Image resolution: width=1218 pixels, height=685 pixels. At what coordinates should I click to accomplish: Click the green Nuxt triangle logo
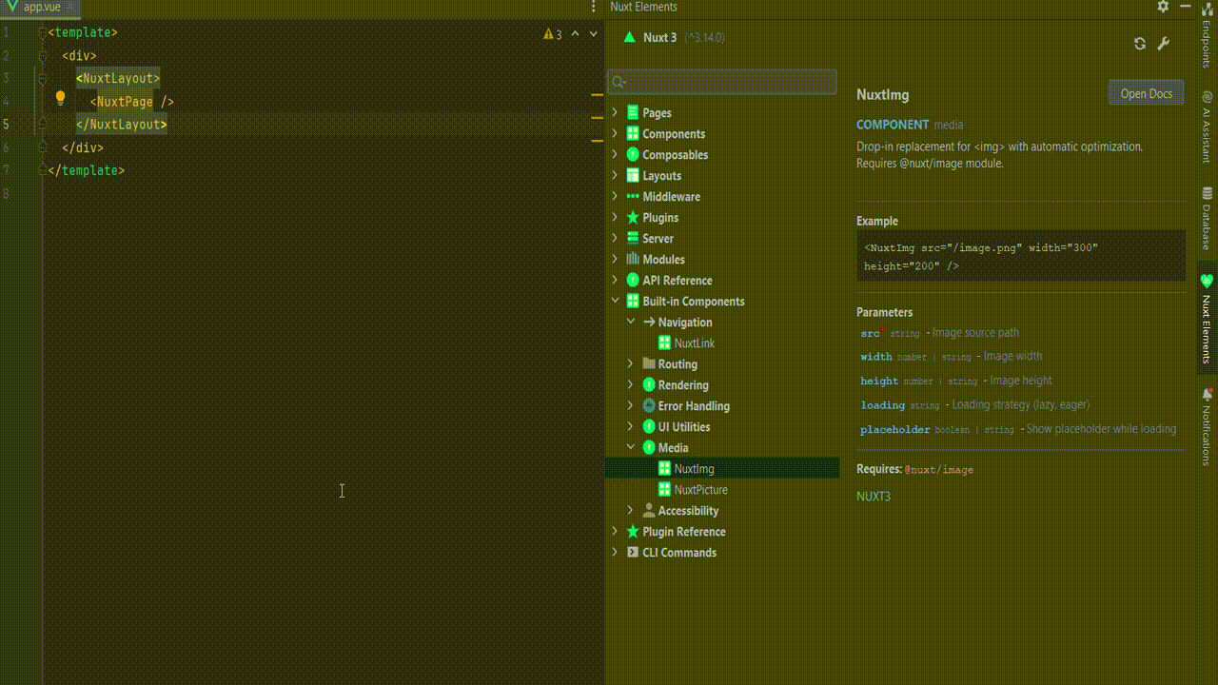pos(629,38)
